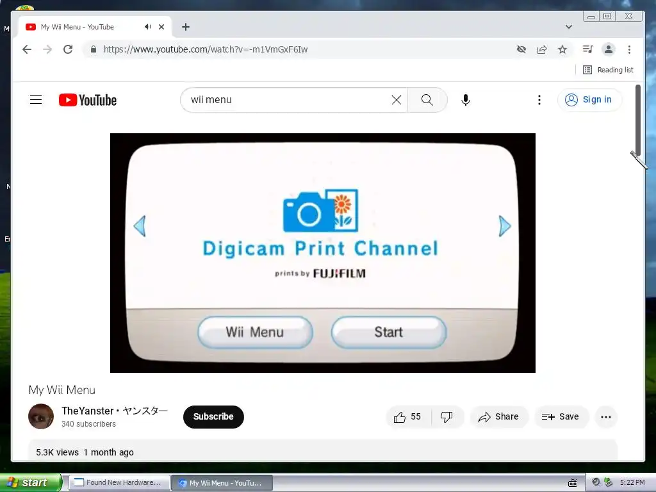Click the Start button in video
The height and width of the screenshot is (492, 656).
(389, 332)
